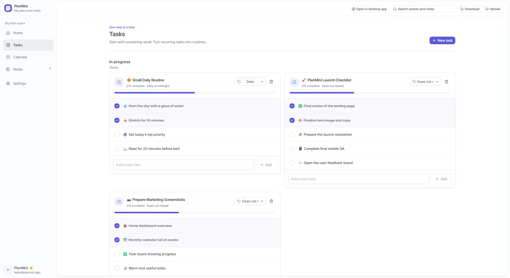Uncheck Monthly calendar full of events
The height and width of the screenshot is (278, 510).
[x=117, y=240]
